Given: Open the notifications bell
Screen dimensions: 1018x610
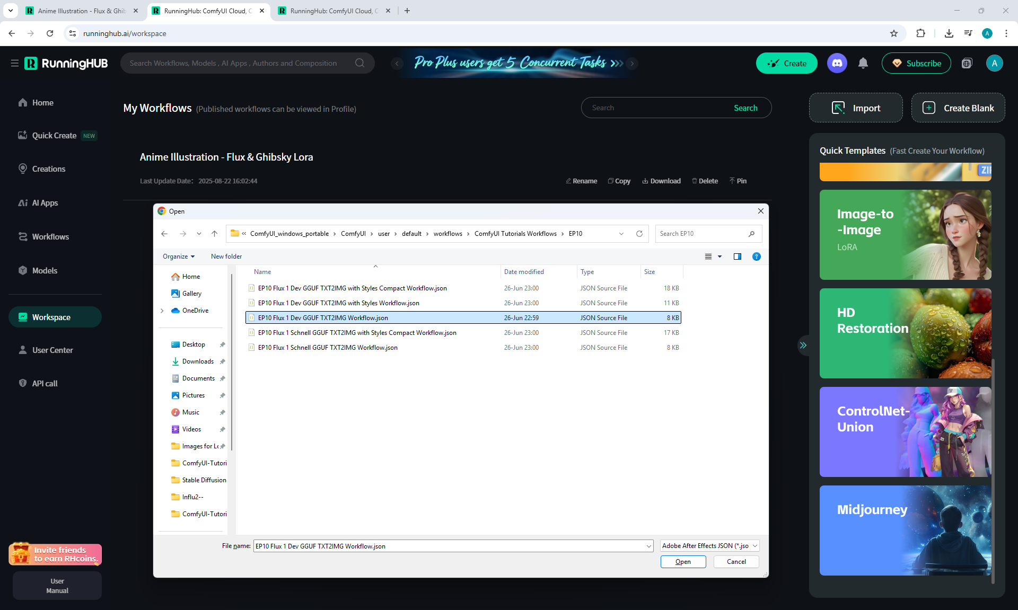Looking at the screenshot, I should (863, 63).
